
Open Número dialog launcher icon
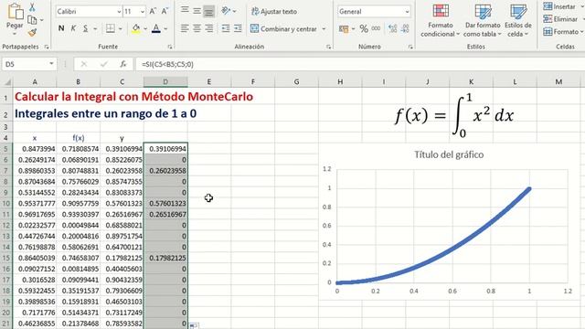[410, 47]
